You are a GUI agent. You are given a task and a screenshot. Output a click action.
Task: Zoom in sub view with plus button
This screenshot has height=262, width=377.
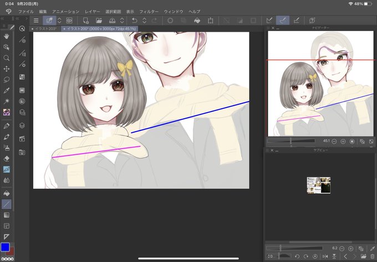[x=351, y=248]
